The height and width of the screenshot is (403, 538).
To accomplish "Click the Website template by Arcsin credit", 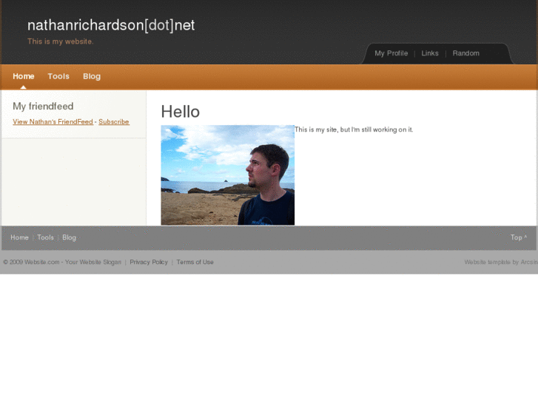I will point(500,263).
